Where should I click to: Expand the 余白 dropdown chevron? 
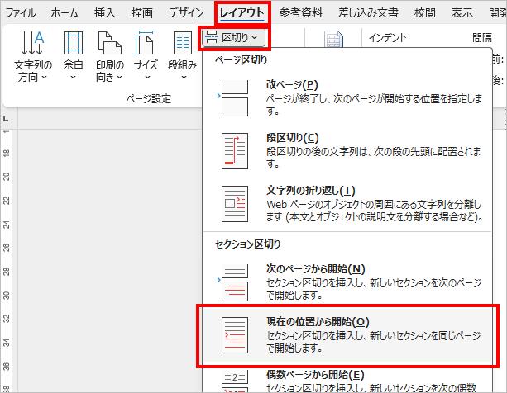tap(73, 78)
